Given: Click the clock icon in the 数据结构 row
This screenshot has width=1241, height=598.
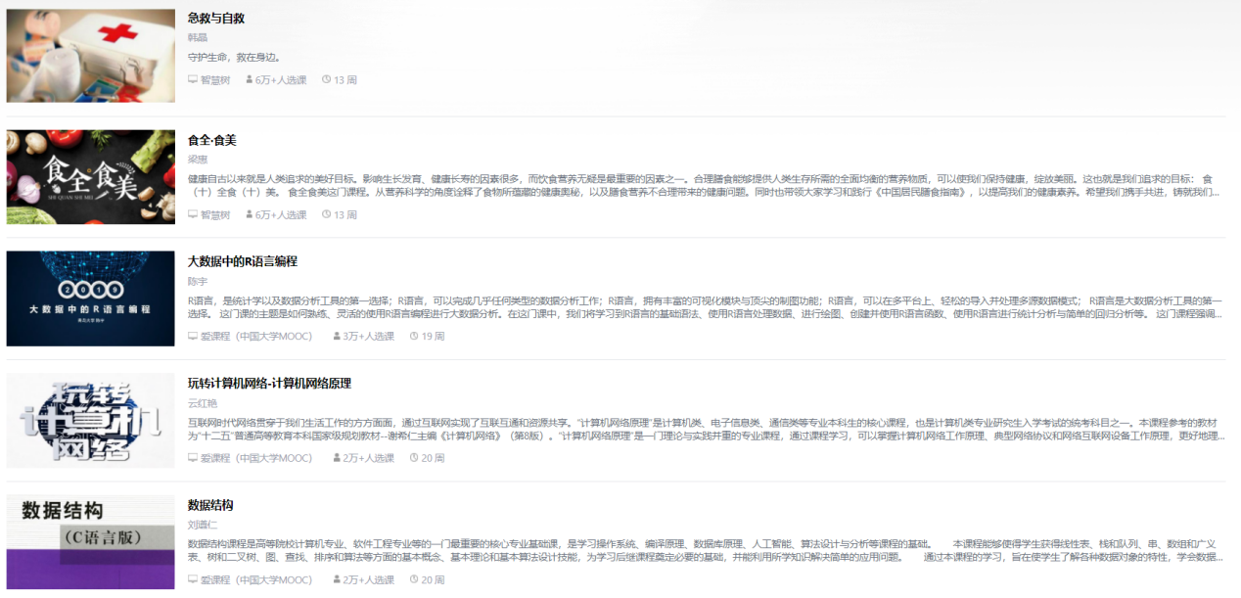Looking at the screenshot, I should pyautogui.click(x=414, y=579).
